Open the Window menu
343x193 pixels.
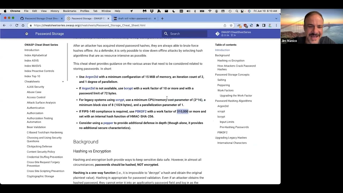pos(106,11)
